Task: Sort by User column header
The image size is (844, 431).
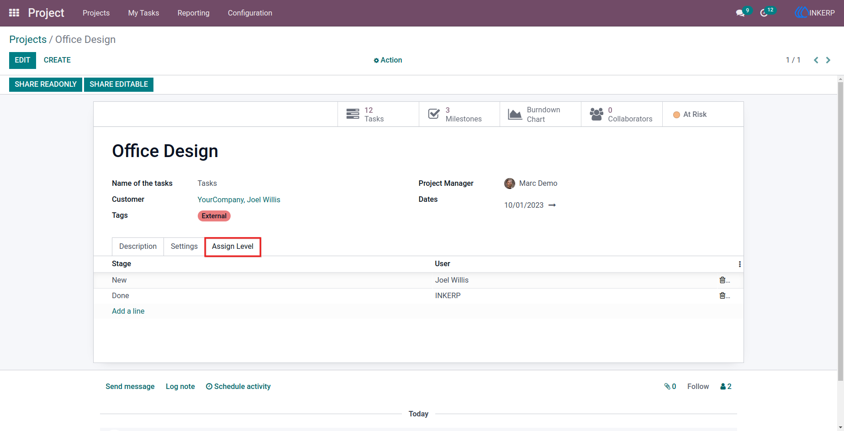Action: click(443, 264)
